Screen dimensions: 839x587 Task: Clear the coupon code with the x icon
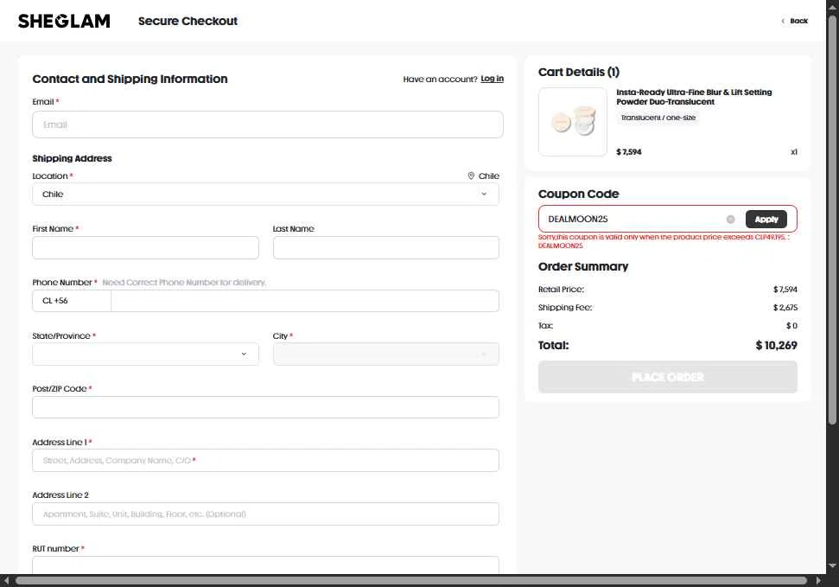730,219
